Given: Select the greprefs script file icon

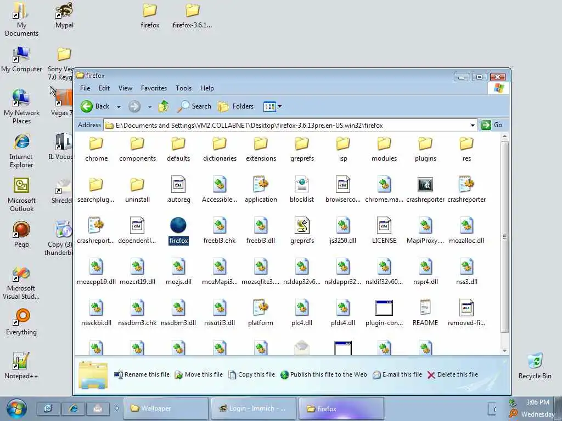Looking at the screenshot, I should [302, 225].
